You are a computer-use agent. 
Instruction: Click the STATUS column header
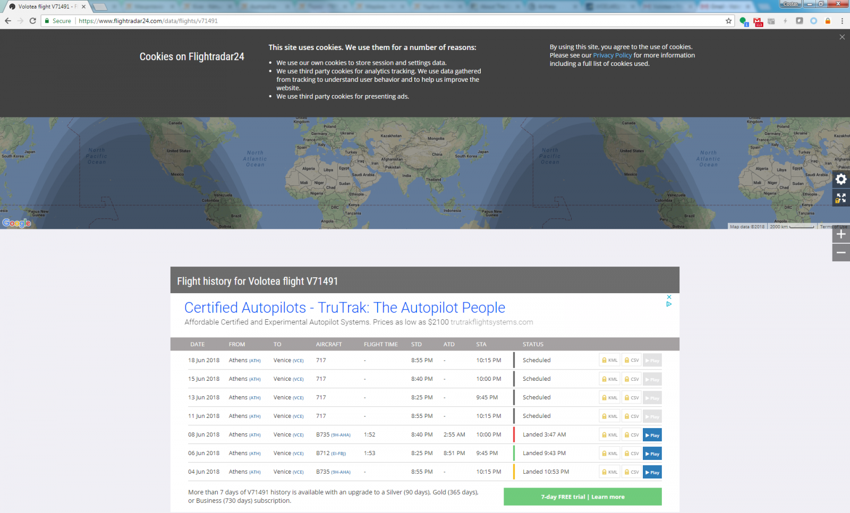coord(533,344)
